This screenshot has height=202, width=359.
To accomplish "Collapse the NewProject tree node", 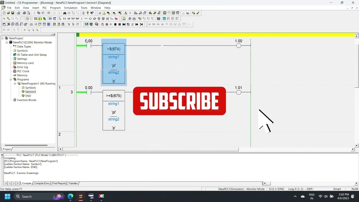I will (x=3, y=38).
